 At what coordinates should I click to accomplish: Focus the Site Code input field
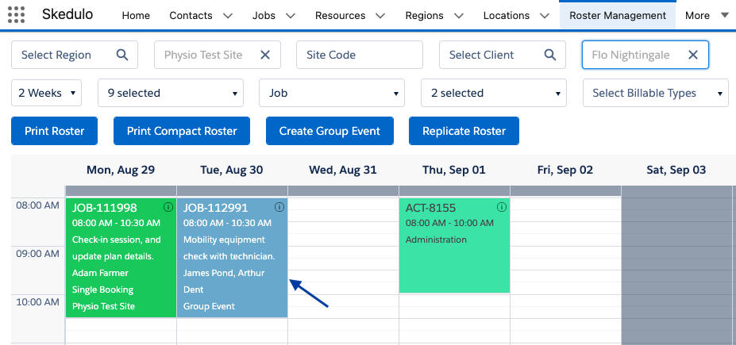[360, 55]
